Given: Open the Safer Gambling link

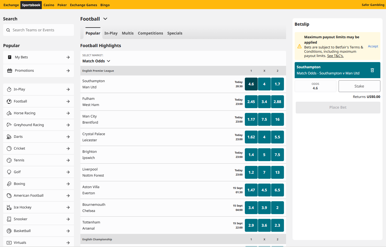Looking at the screenshot, I should coord(373,5).
